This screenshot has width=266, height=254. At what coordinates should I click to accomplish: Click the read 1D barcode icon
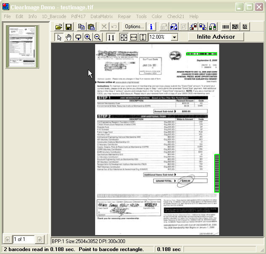pyautogui.click(x=226, y=26)
